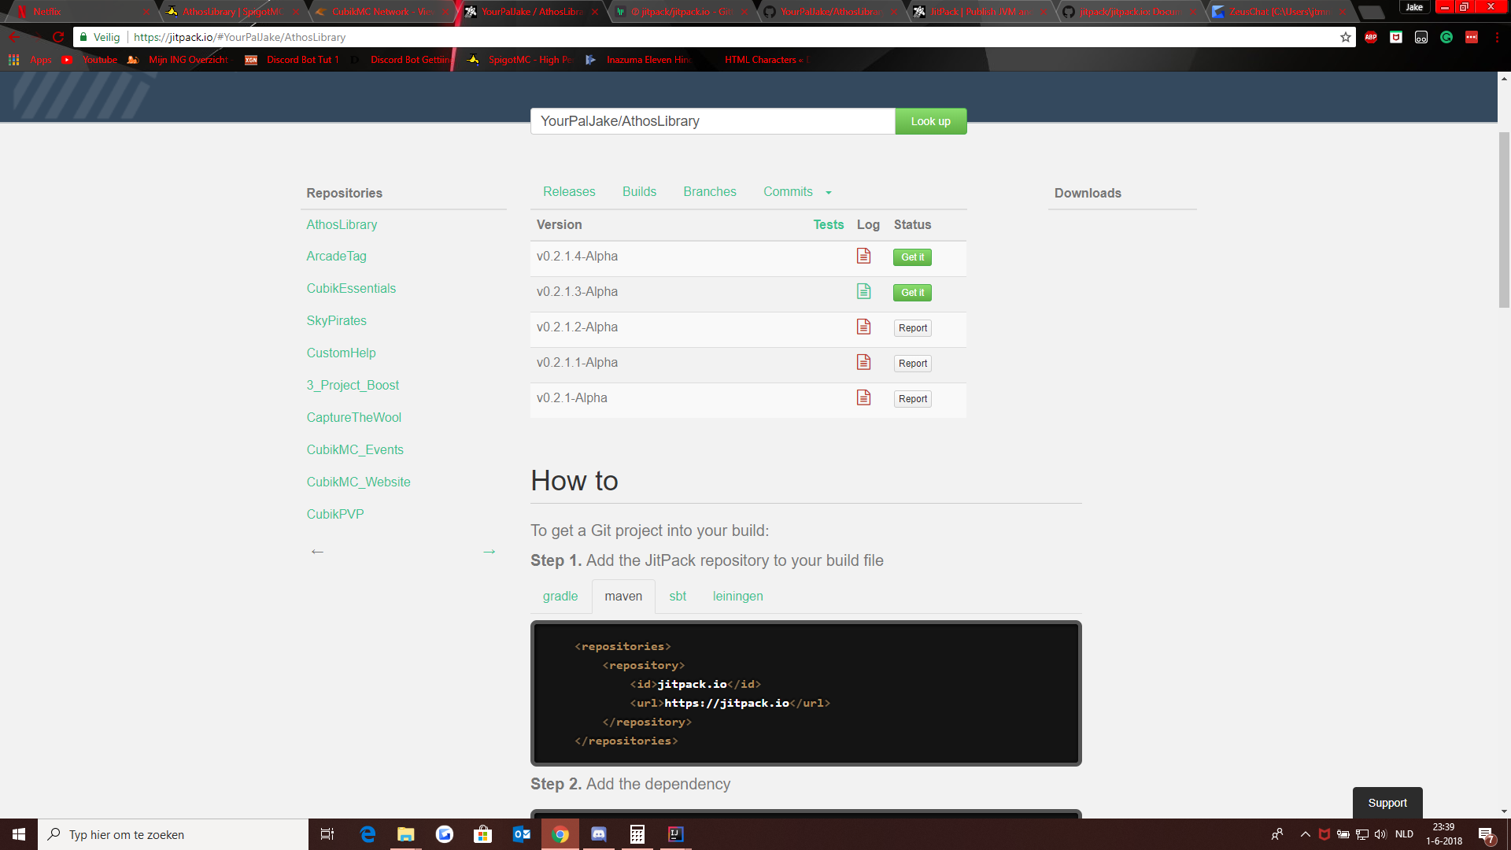Open Discord from the taskbar
This screenshot has width=1511, height=850.
click(x=599, y=833)
